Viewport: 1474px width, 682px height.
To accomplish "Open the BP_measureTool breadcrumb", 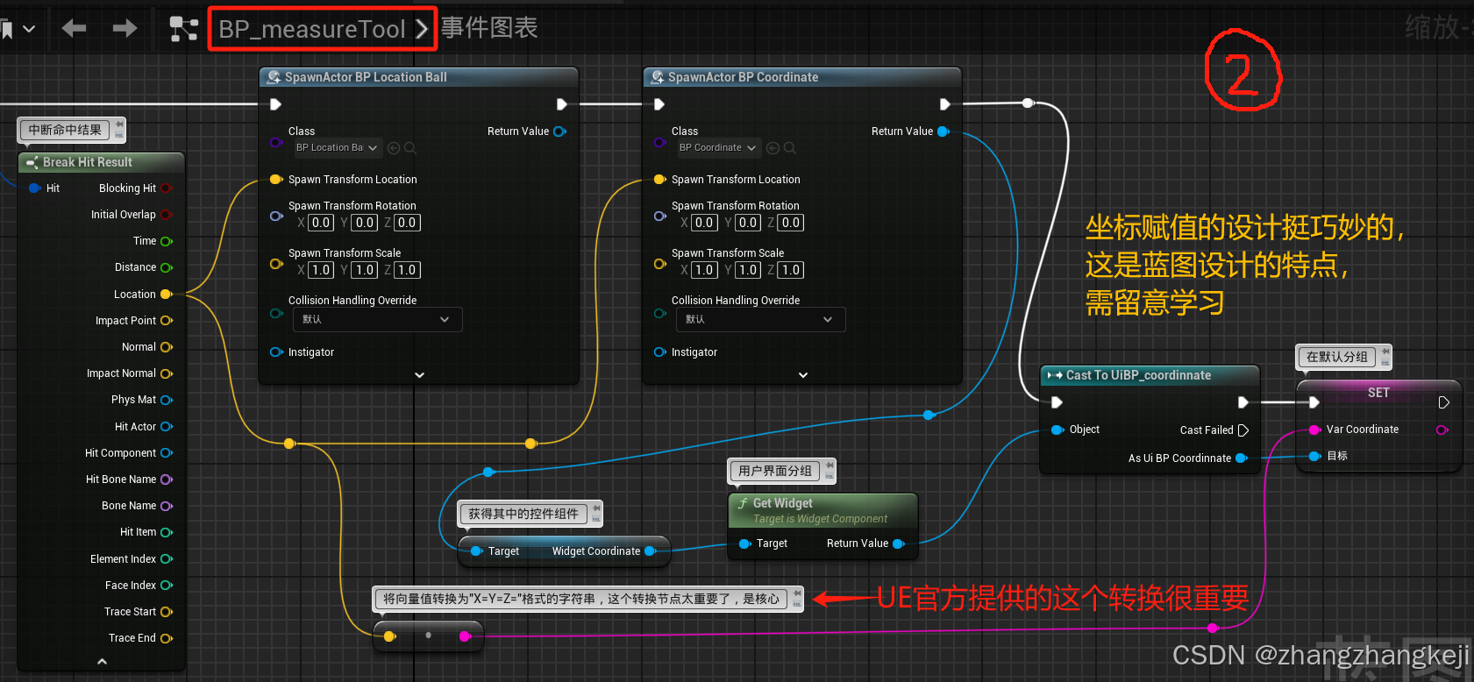I will point(312,29).
